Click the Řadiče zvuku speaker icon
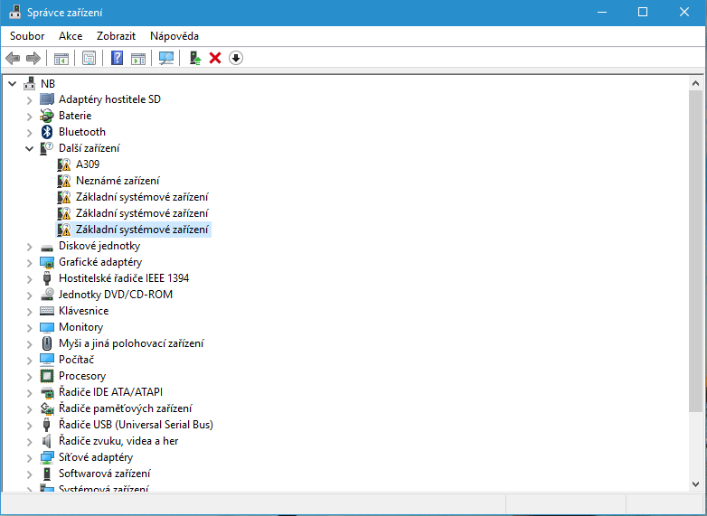 tap(46, 441)
